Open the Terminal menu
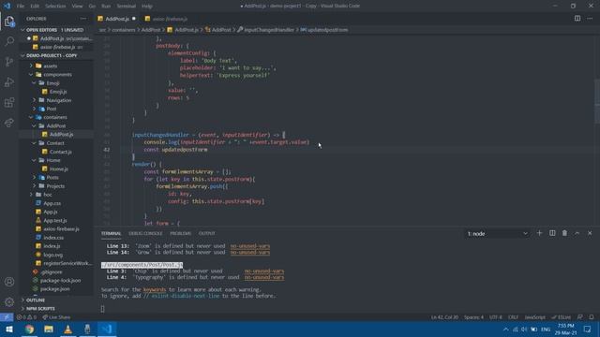The height and width of the screenshot is (337, 600). pos(127,7)
